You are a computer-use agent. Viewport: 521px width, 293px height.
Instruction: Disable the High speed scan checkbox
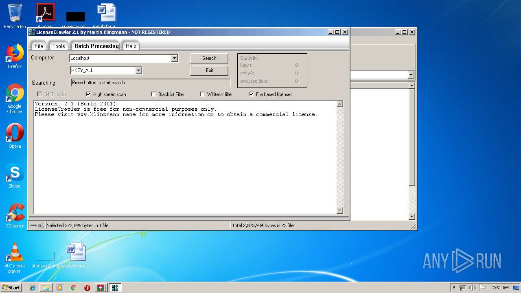[88, 94]
